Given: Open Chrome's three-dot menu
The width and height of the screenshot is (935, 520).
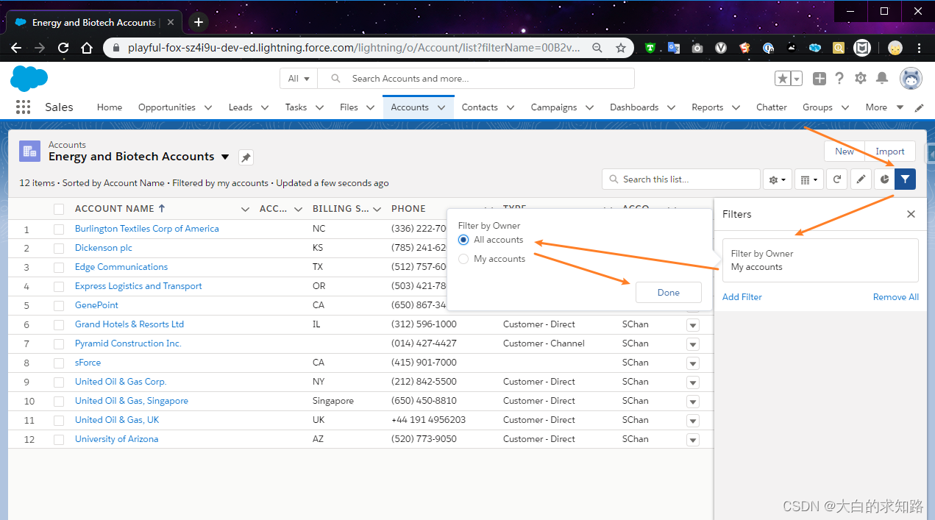Looking at the screenshot, I should point(918,48).
